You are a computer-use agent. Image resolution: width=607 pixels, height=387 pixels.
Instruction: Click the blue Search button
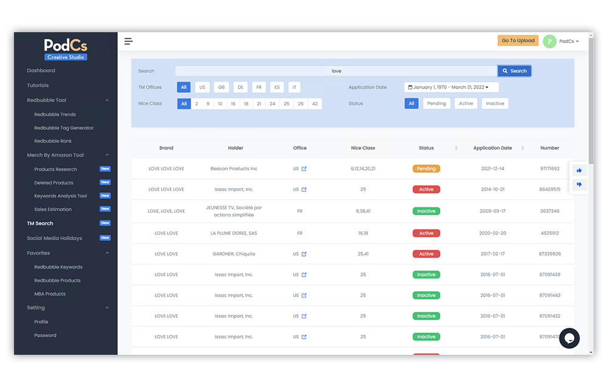click(515, 71)
